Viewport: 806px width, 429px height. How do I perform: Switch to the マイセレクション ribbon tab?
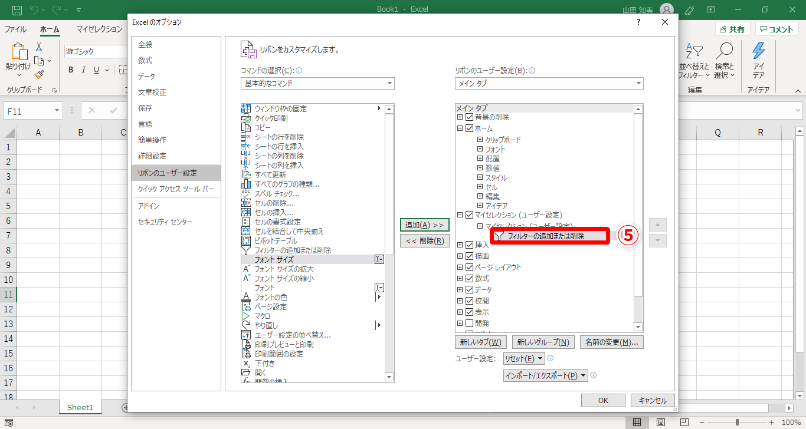(99, 29)
